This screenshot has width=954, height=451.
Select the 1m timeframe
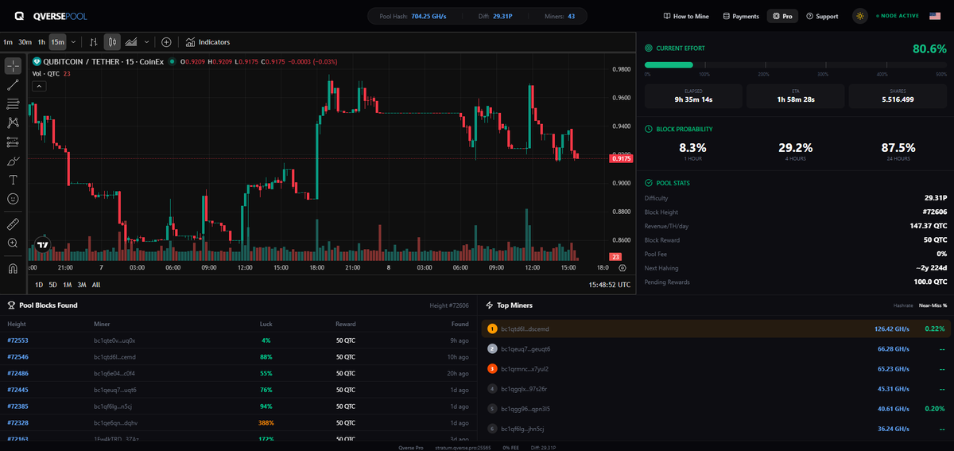tap(8, 42)
